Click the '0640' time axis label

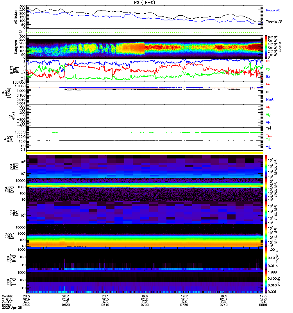click(105, 305)
